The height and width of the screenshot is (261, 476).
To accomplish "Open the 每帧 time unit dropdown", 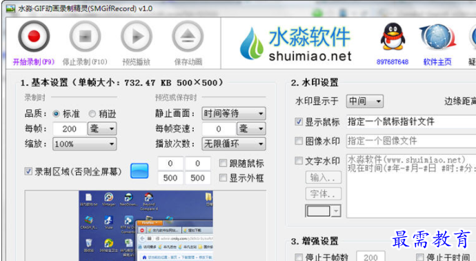I will click(102, 129).
